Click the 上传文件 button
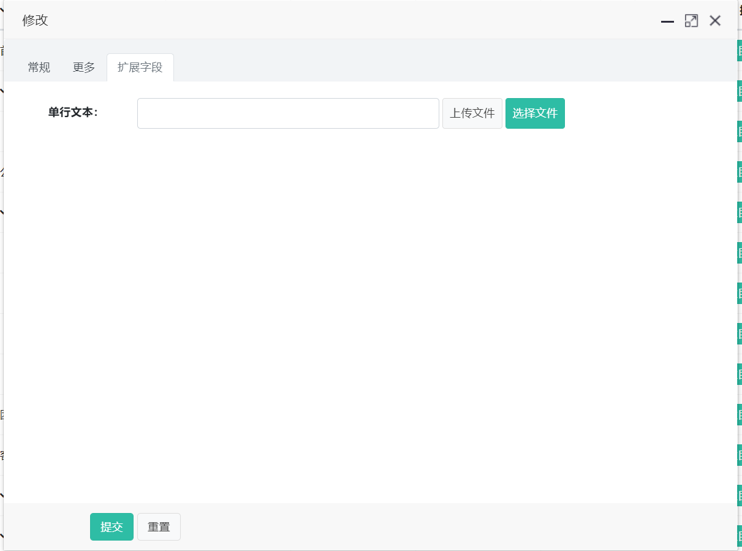 pyautogui.click(x=472, y=113)
